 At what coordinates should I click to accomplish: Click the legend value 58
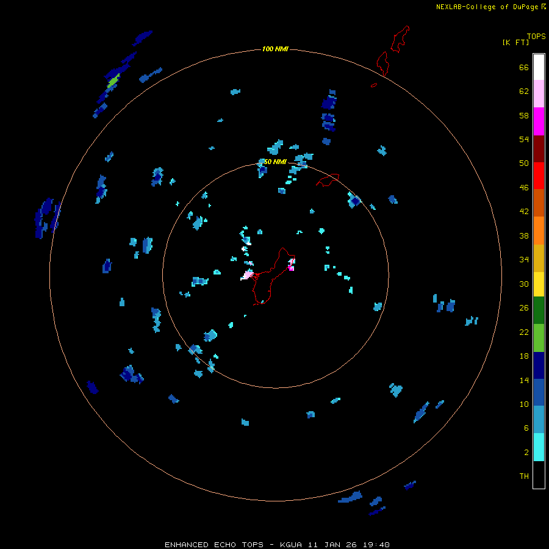point(524,115)
